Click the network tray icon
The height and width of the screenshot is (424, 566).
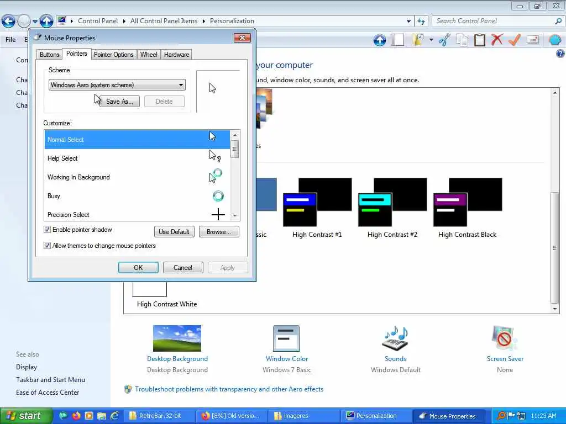521,416
